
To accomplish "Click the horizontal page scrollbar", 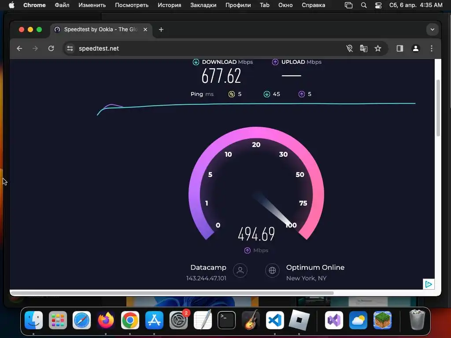I will coord(172,293).
